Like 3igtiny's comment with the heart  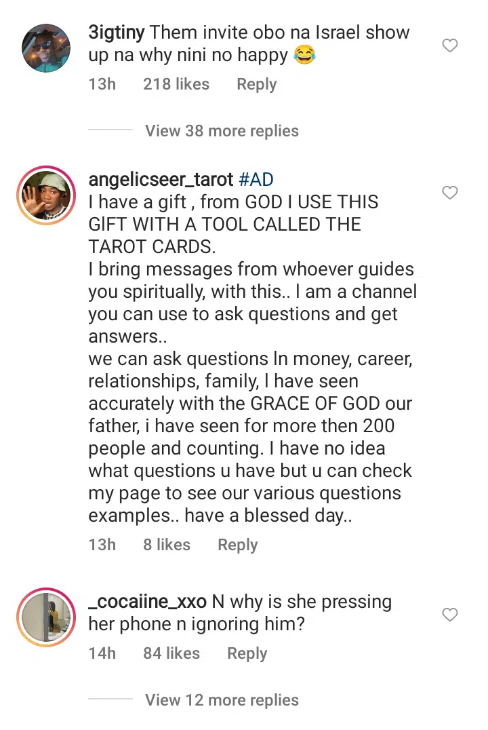click(x=450, y=45)
